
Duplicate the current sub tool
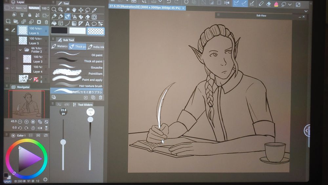point(93,97)
